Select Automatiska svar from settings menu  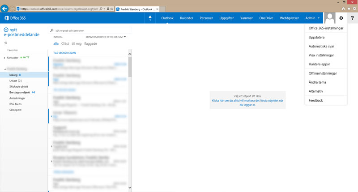[x=321, y=46]
